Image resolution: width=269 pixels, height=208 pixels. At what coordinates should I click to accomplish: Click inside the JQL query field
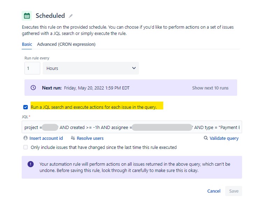132,127
